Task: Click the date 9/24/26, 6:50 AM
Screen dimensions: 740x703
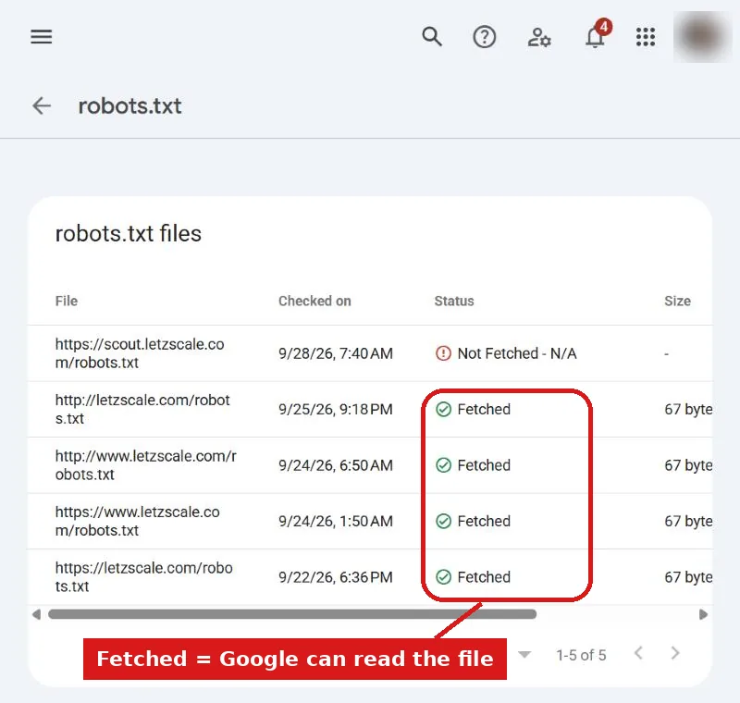Action: pyautogui.click(x=336, y=465)
